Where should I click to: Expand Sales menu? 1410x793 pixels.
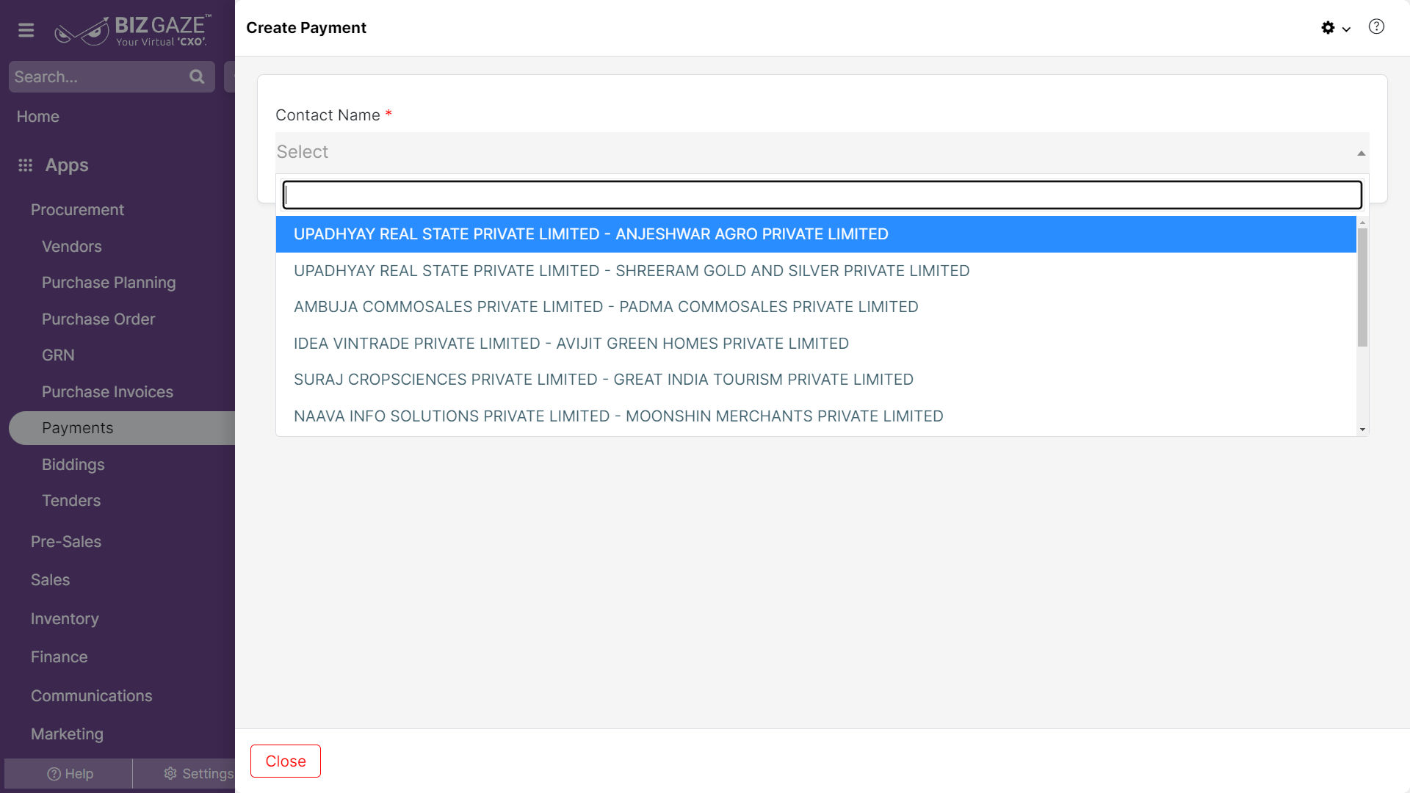click(50, 580)
